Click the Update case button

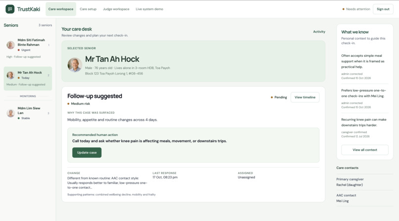point(87,152)
